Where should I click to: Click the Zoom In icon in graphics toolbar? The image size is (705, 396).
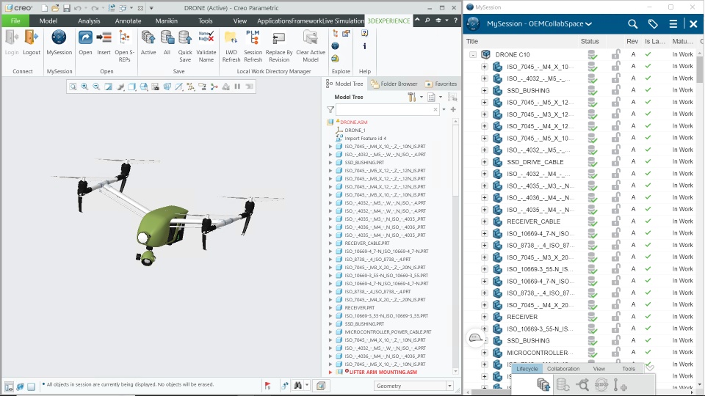[84, 87]
